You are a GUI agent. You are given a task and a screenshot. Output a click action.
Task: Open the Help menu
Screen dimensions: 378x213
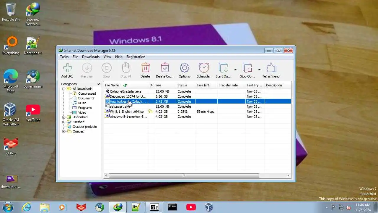click(x=119, y=57)
